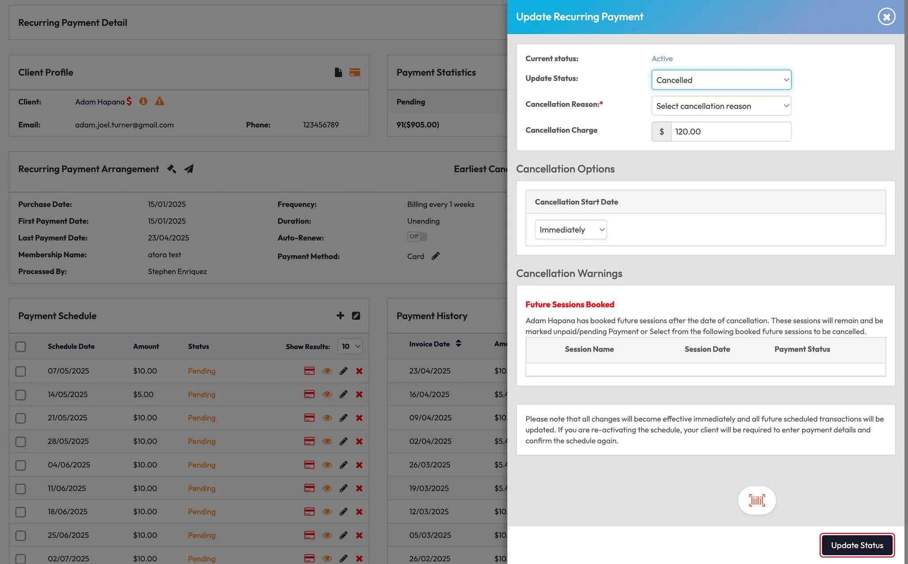Toggle the Auto-Renew switch
Screen dimensions: 908x564
(417, 237)
